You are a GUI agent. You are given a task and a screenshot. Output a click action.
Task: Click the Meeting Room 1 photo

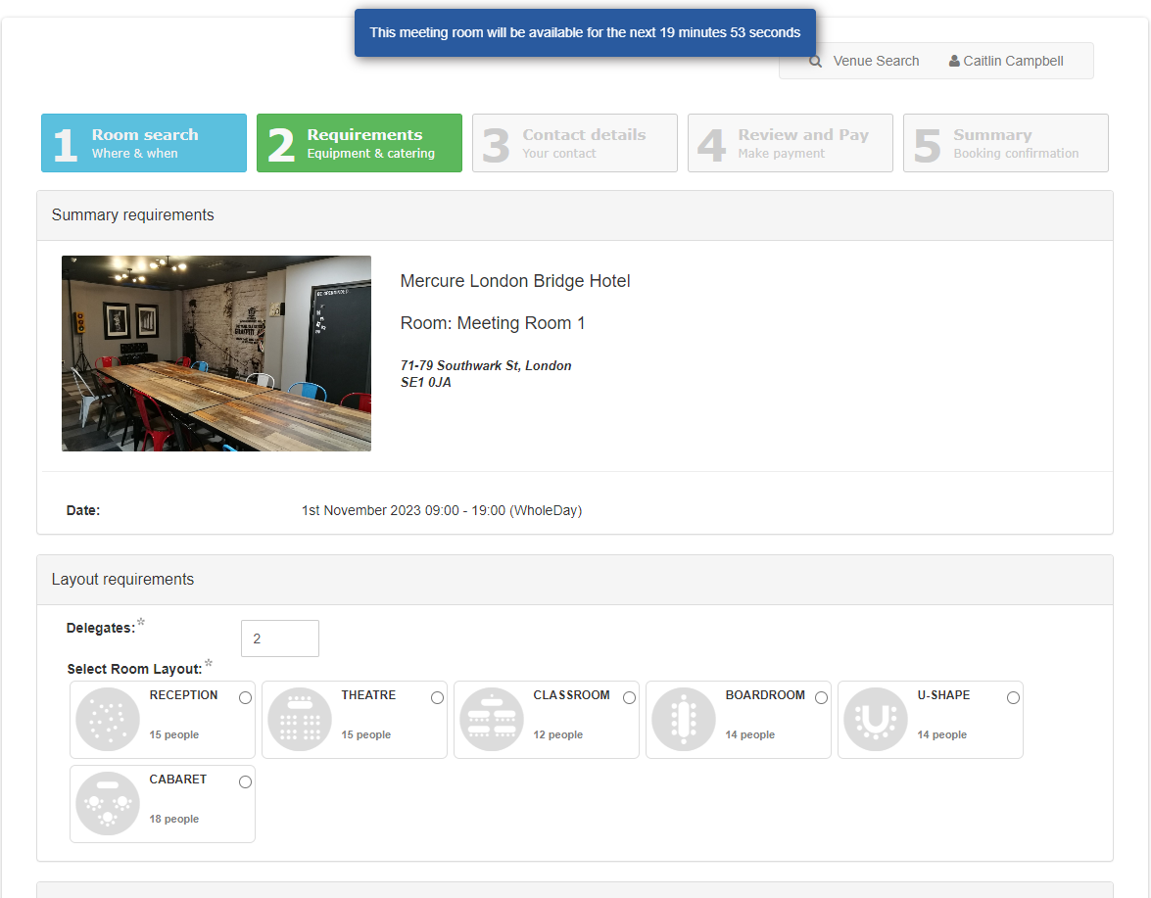pyautogui.click(x=216, y=354)
